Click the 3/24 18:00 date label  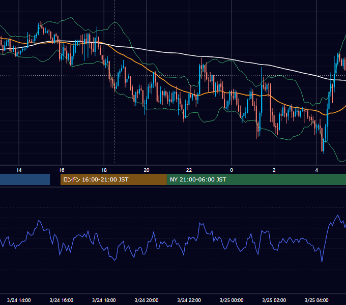pos(104,300)
